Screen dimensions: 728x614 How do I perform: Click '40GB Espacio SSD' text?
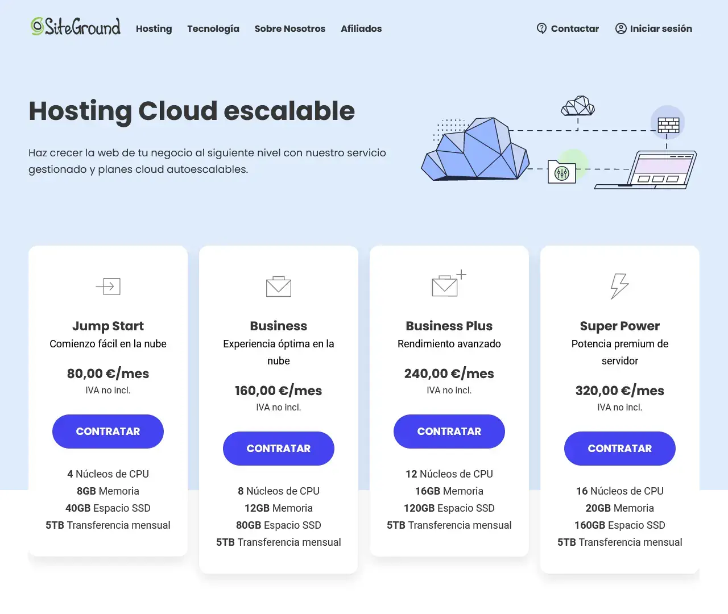point(108,508)
